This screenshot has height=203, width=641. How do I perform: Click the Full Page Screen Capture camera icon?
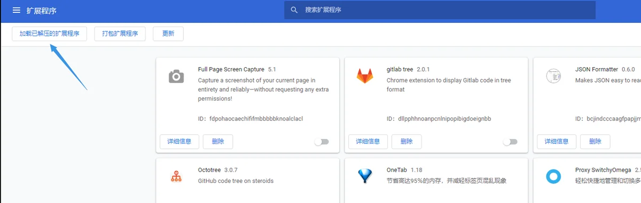click(x=176, y=77)
